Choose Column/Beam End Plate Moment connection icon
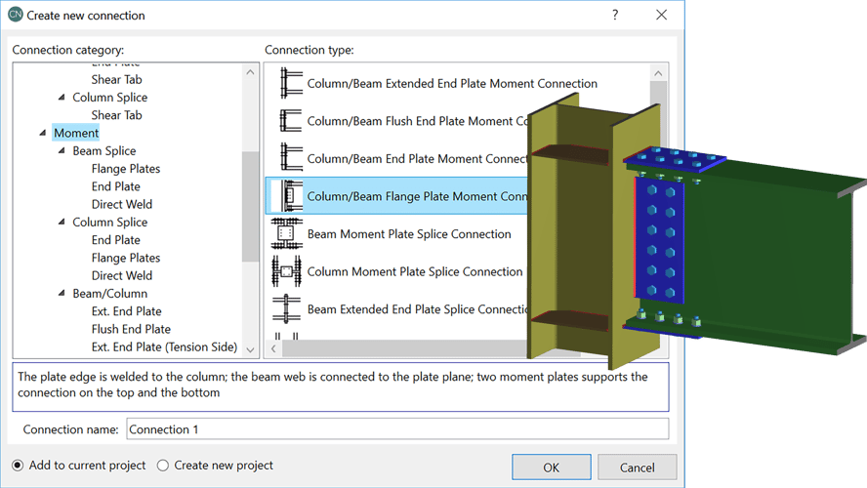 (289, 159)
